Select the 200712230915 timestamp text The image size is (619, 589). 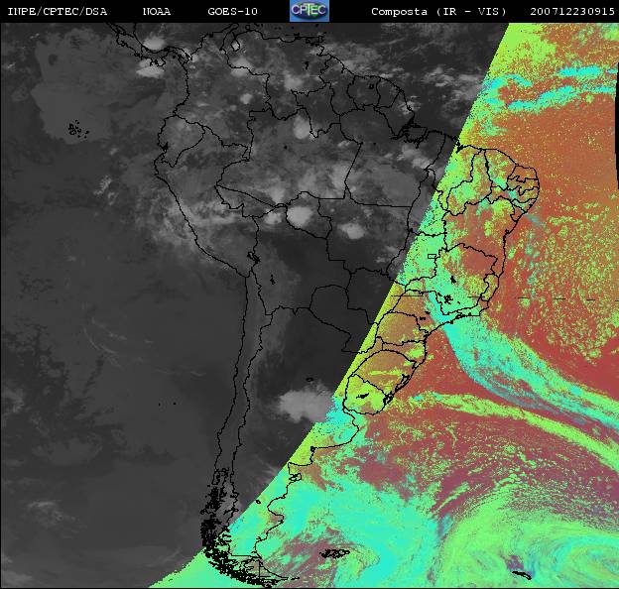572,12
